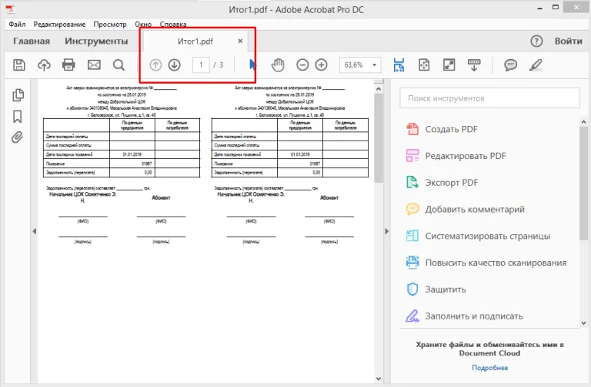Open the Редактирование menu

[x=59, y=24]
